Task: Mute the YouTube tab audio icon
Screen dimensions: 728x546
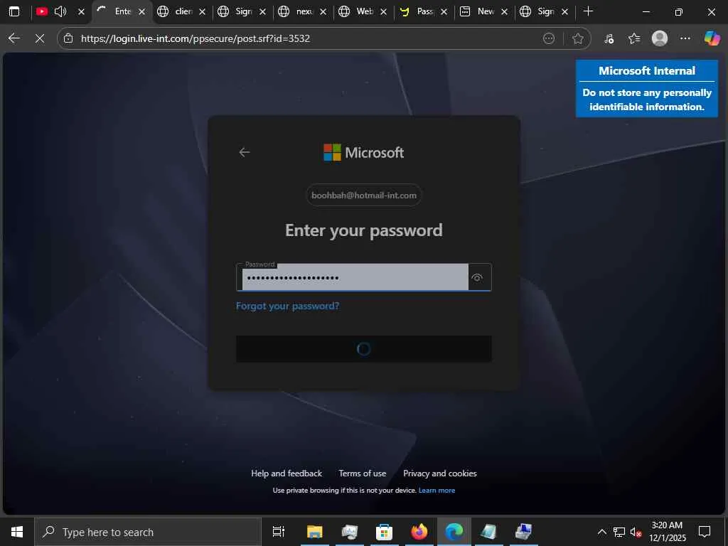Action: click(x=60, y=11)
